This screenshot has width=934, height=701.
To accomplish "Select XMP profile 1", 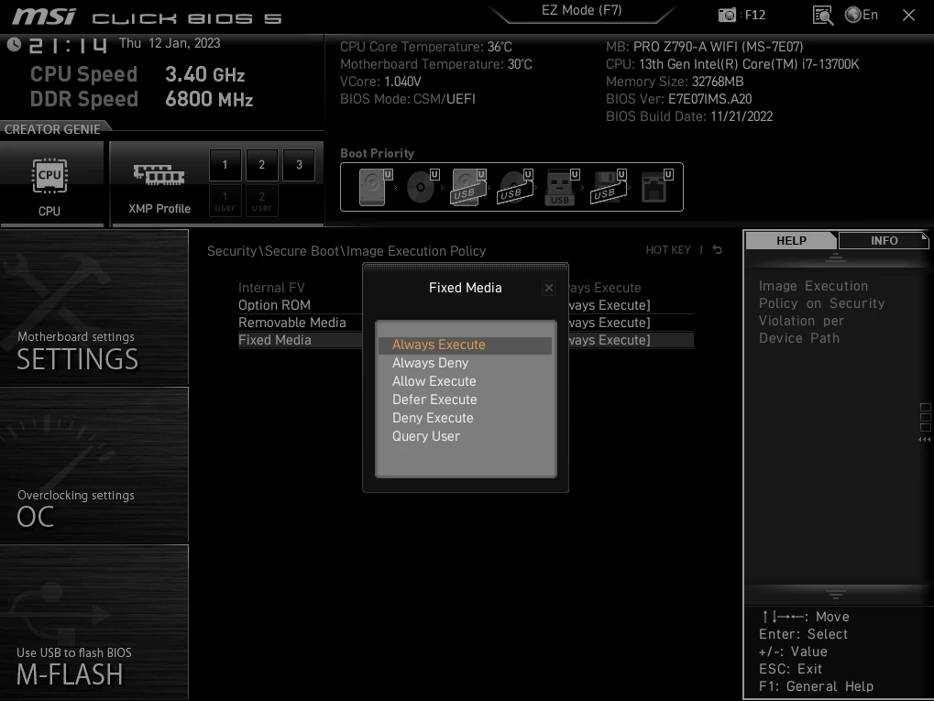I will pos(225,164).
